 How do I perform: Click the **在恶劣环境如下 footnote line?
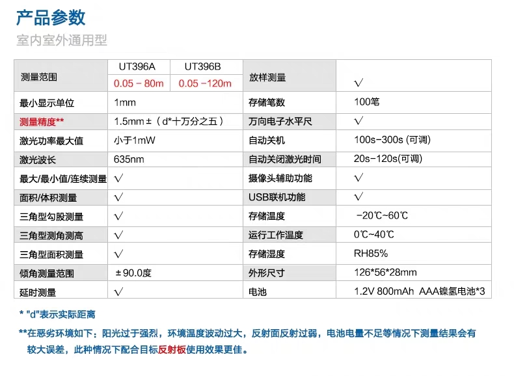(x=247, y=333)
